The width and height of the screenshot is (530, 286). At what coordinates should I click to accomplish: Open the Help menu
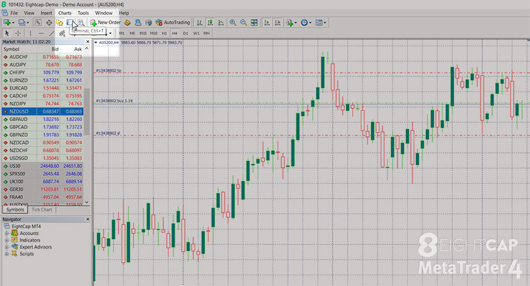(x=123, y=13)
